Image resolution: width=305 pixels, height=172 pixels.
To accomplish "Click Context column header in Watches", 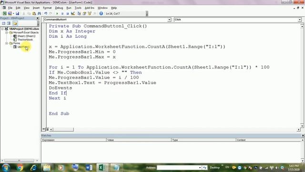I will [268, 140].
